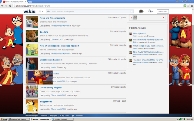Click the Questions and Answers thumbnail
The height and width of the screenshot is (121, 194).
point(32,64)
